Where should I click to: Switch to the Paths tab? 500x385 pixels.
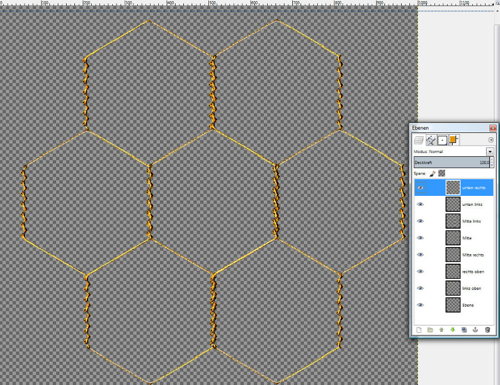tap(431, 140)
